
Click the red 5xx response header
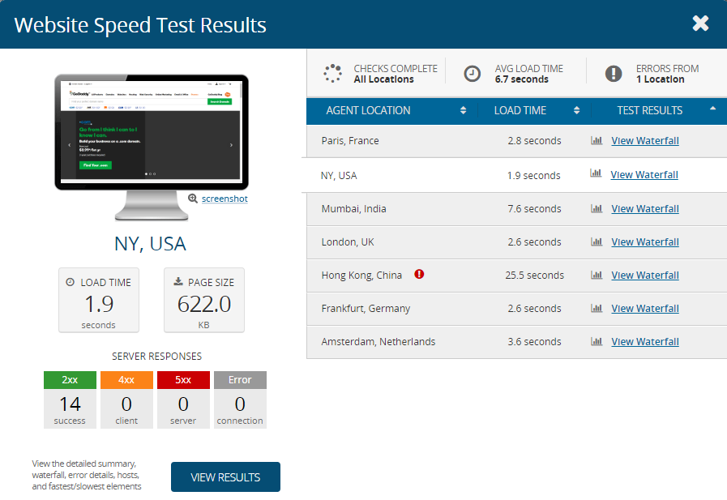tap(183, 379)
